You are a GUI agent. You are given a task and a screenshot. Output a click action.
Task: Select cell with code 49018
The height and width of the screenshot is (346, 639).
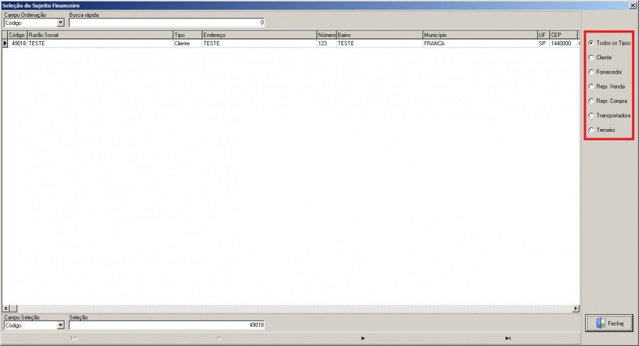click(x=18, y=43)
